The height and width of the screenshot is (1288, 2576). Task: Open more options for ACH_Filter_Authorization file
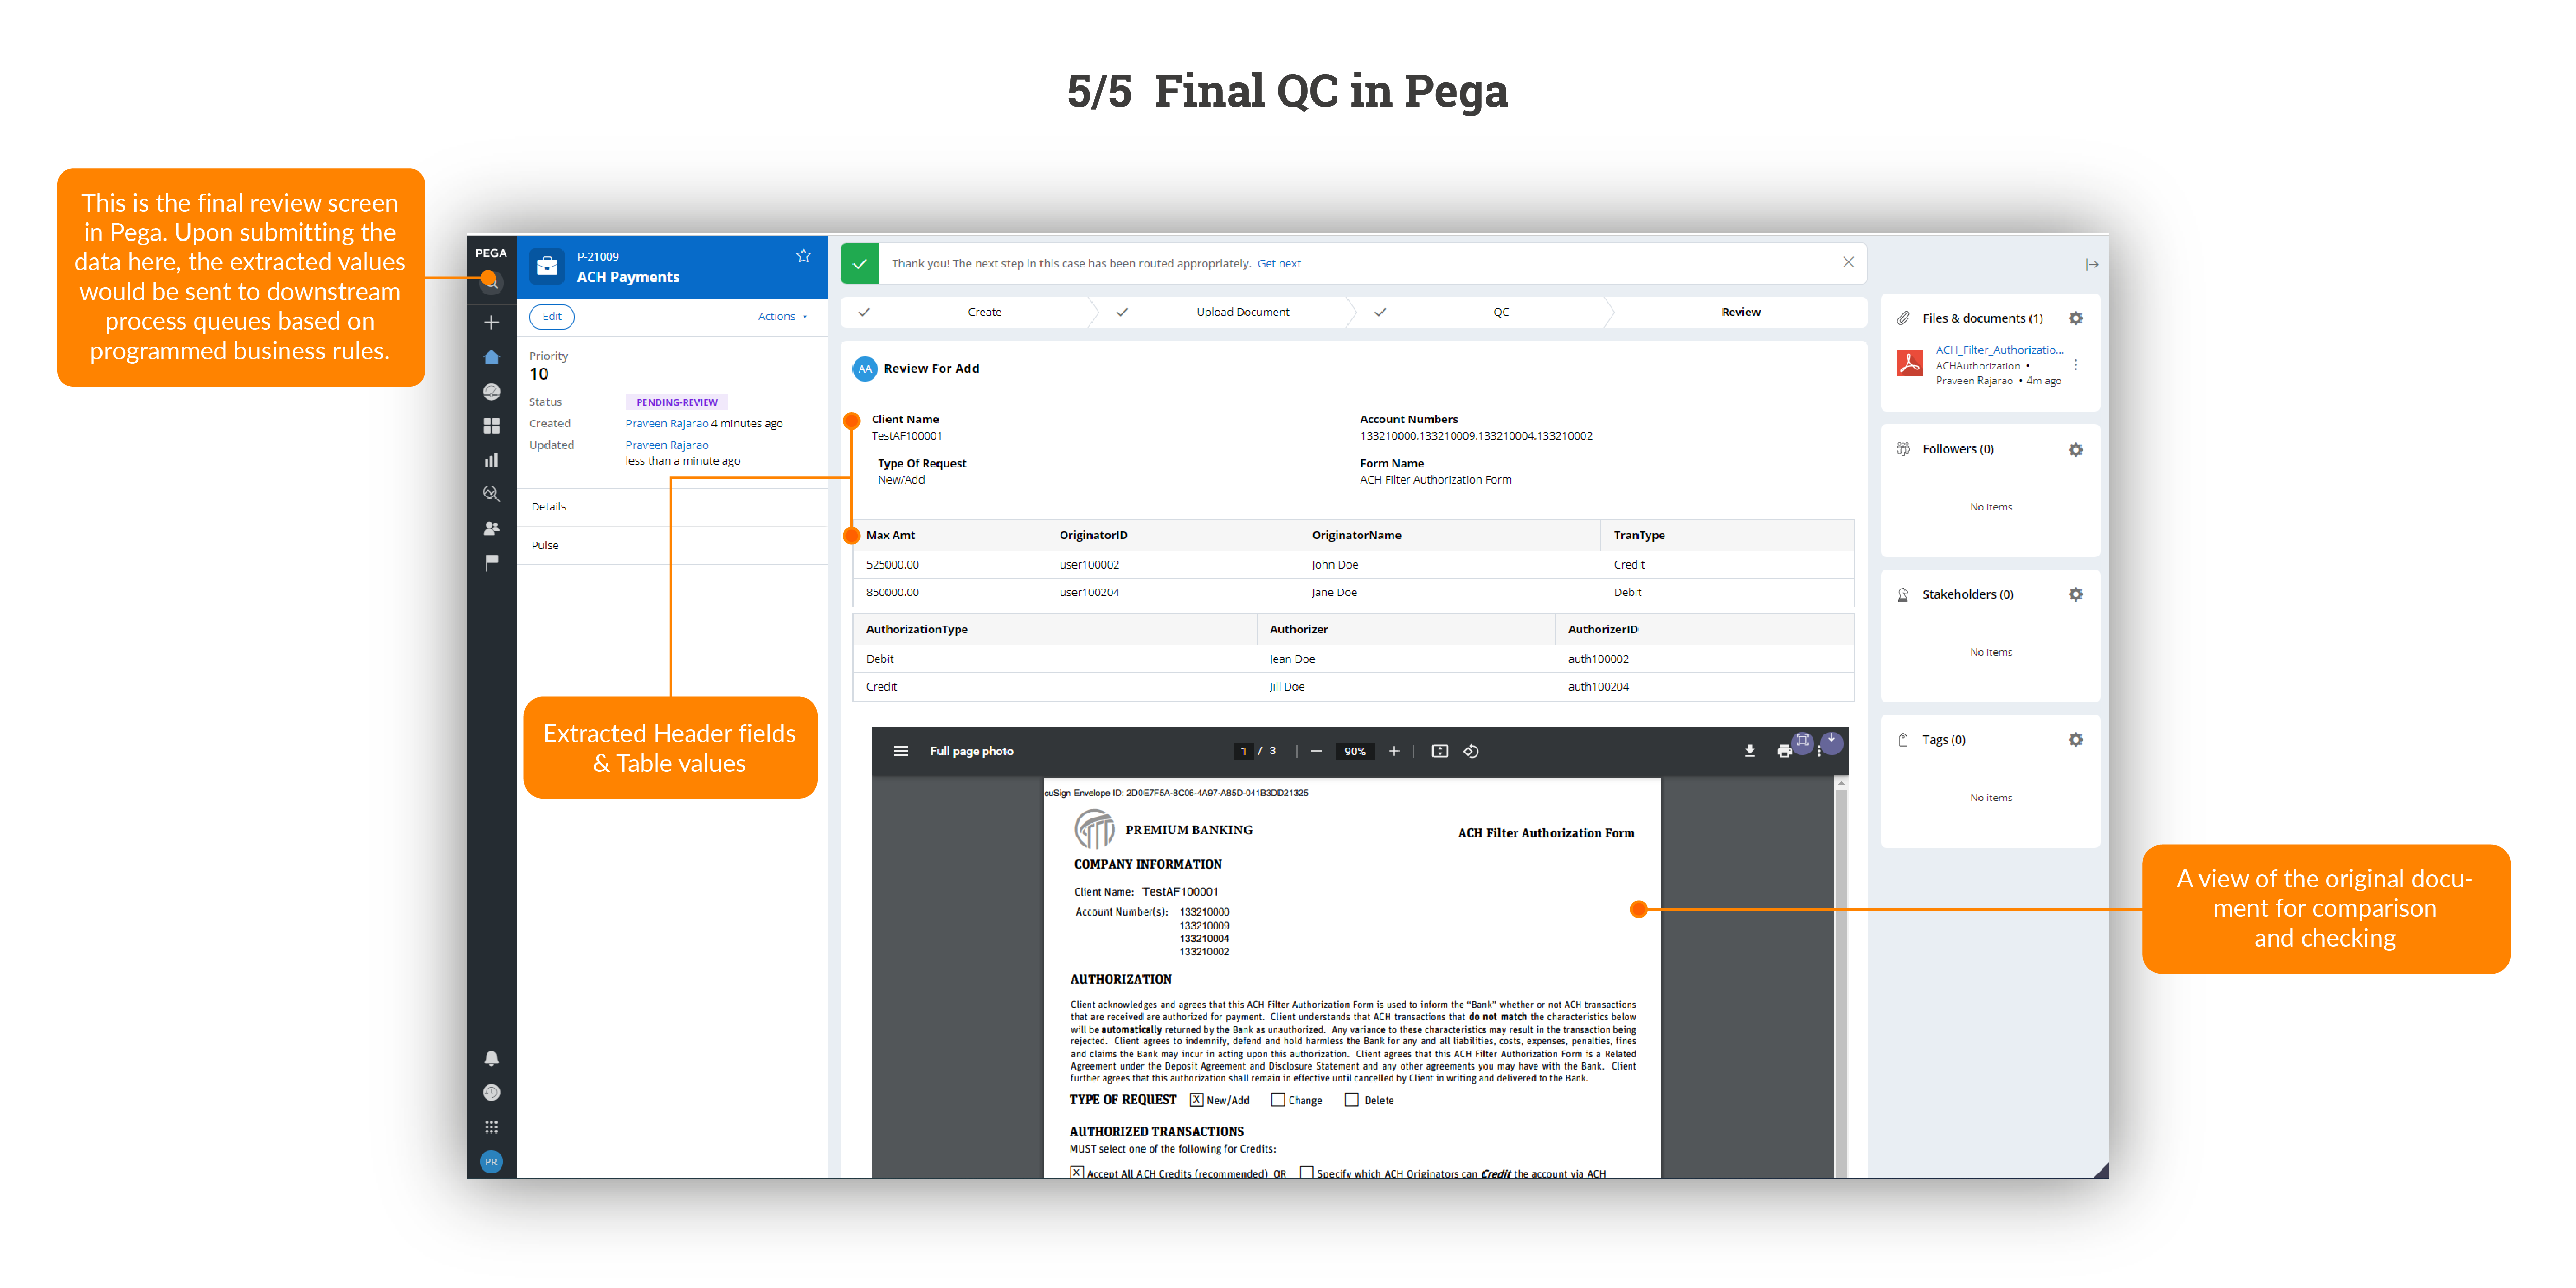tap(2076, 365)
